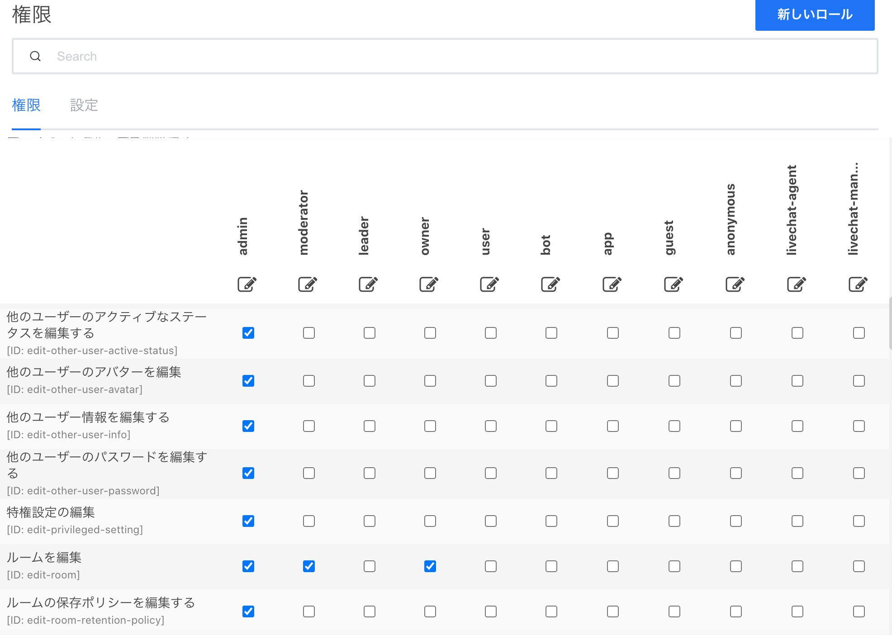
Task: Open edit icon for guest role
Action: pos(674,284)
